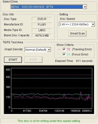Toggle the FE Focus Error checkbox
The width and height of the screenshot is (98, 124).
[64, 54]
